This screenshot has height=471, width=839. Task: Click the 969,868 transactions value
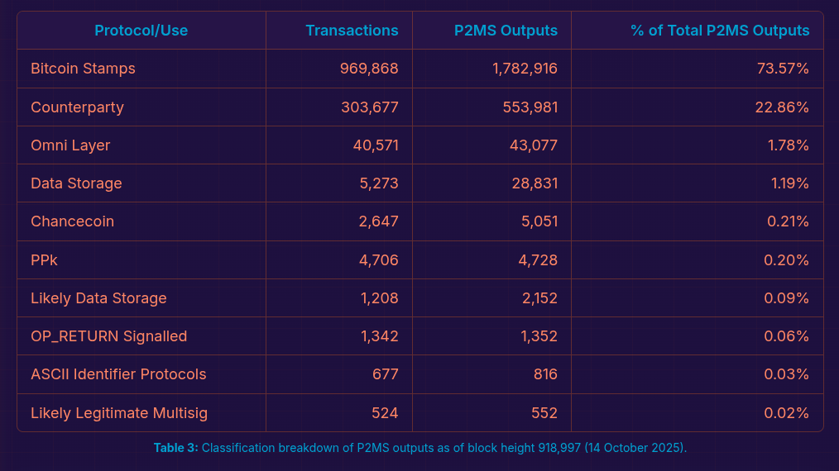click(x=369, y=69)
